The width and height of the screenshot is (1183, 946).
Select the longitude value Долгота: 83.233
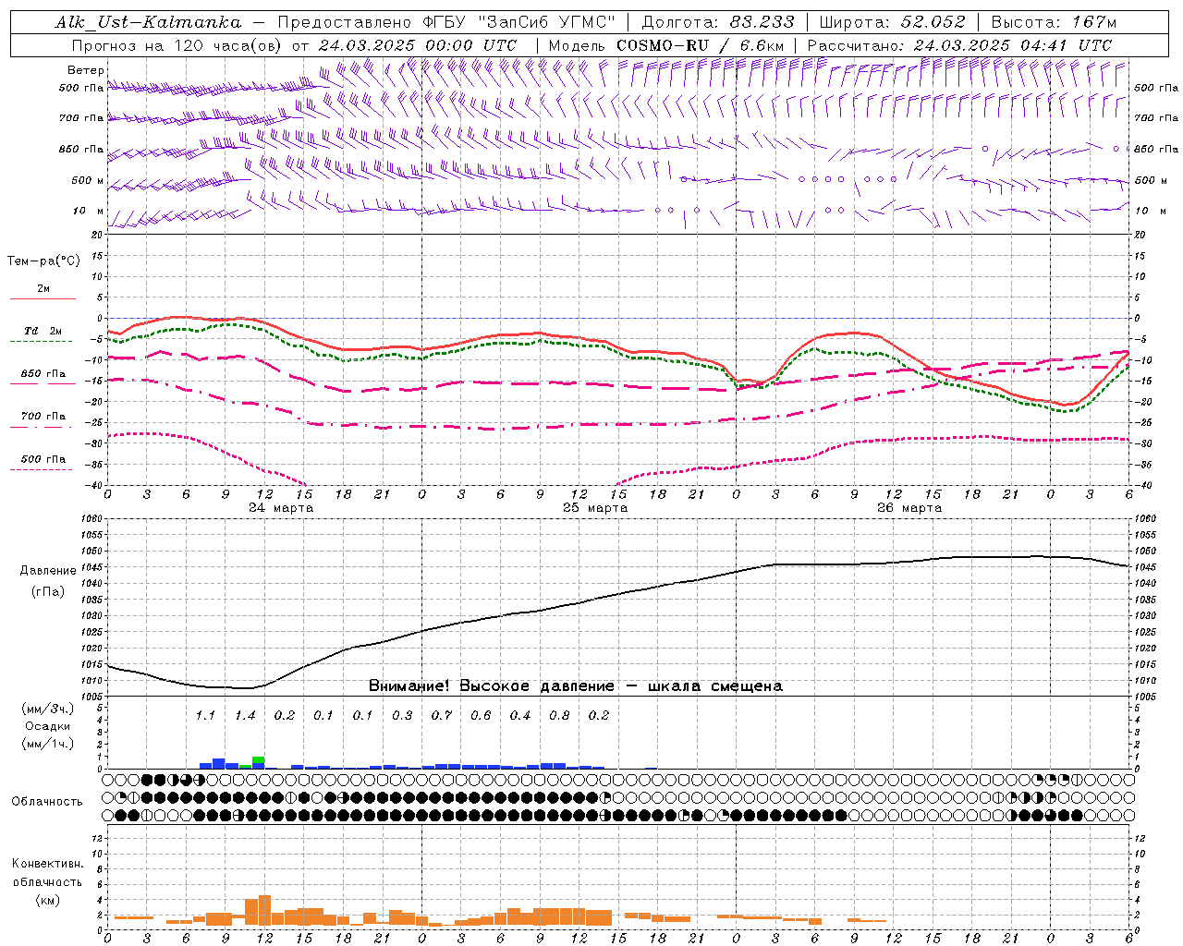pyautogui.click(x=718, y=22)
